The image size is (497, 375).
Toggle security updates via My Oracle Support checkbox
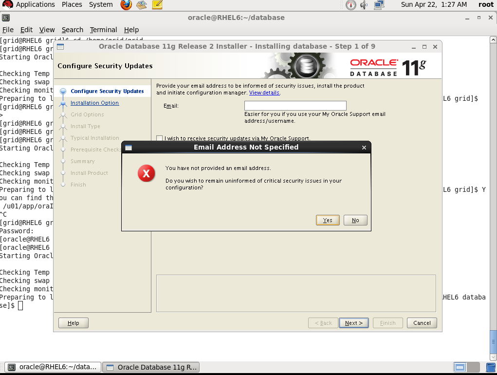tap(160, 138)
